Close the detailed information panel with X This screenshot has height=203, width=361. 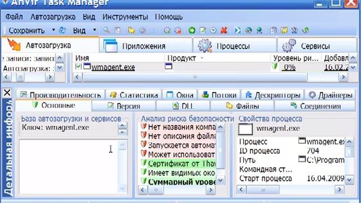point(7,92)
